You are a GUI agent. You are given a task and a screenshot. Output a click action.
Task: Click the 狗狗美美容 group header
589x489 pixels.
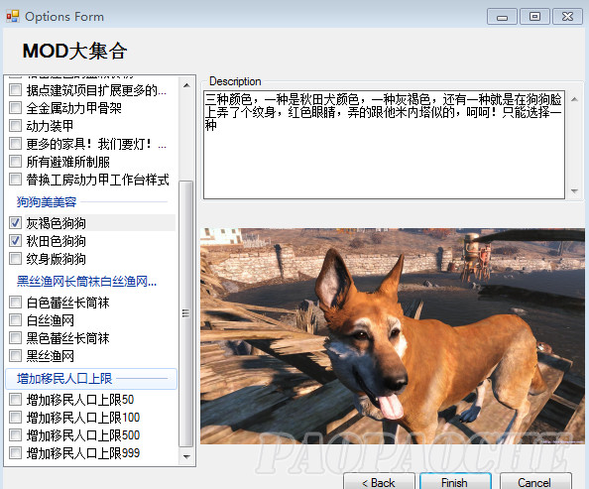(x=47, y=201)
